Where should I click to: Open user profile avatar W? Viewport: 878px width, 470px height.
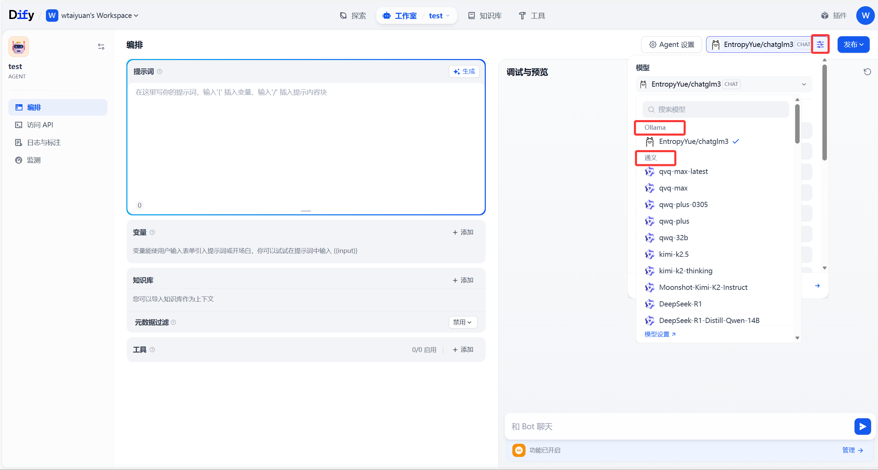865,16
